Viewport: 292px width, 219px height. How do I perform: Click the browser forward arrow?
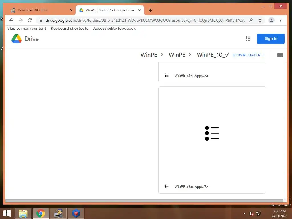point(21,20)
